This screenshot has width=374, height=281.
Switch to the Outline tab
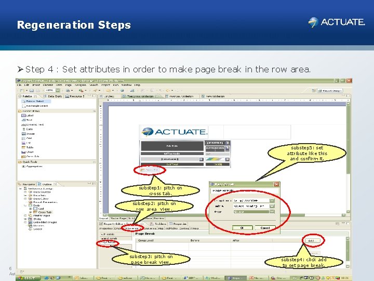47,184
